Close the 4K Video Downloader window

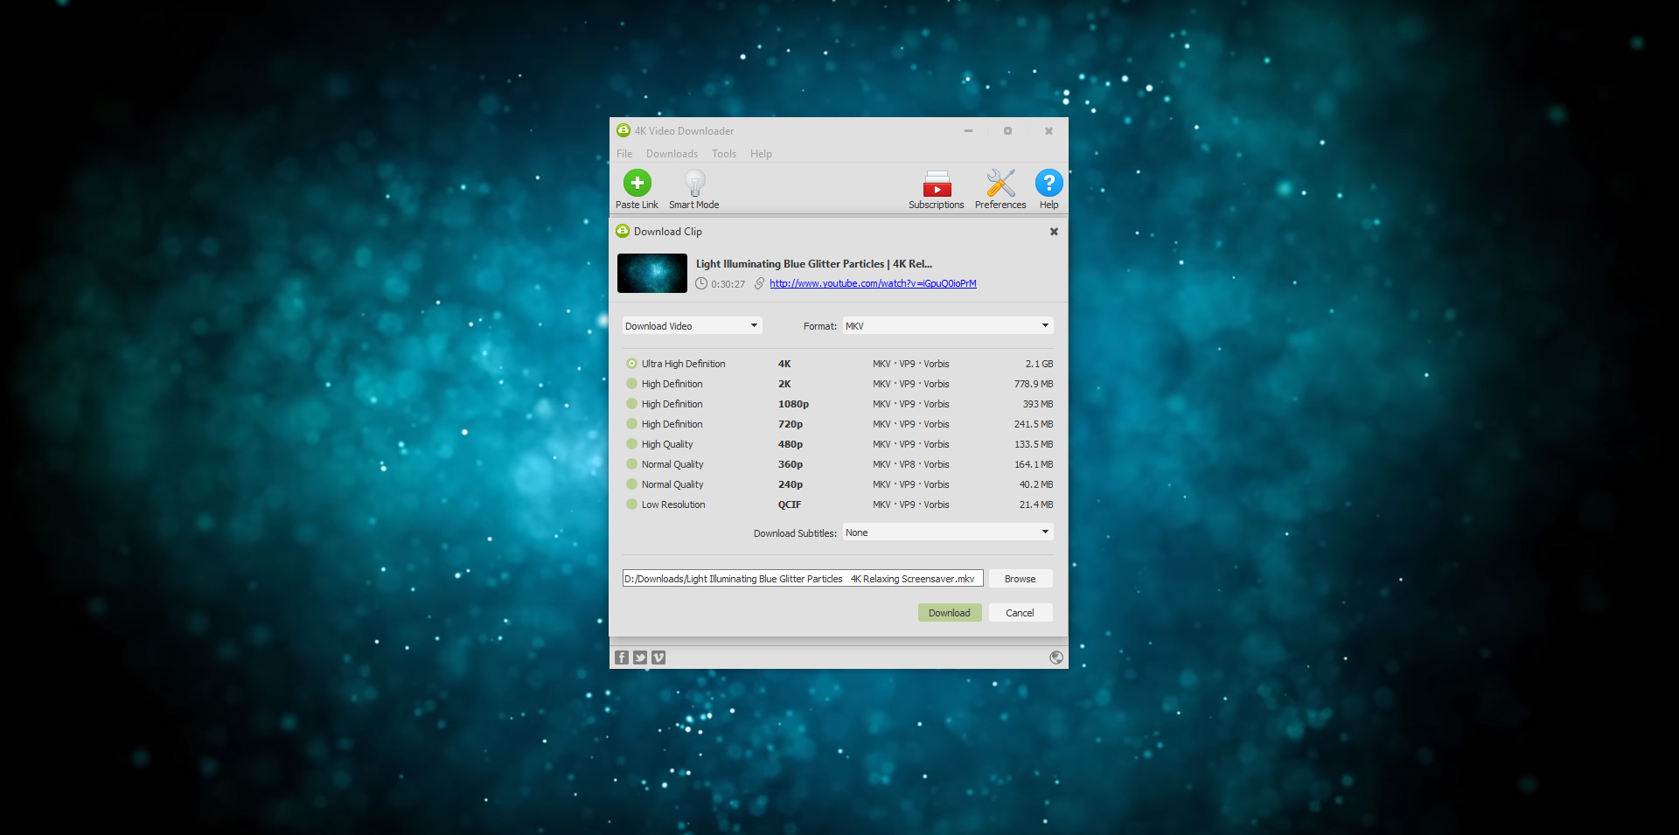pyautogui.click(x=1049, y=131)
